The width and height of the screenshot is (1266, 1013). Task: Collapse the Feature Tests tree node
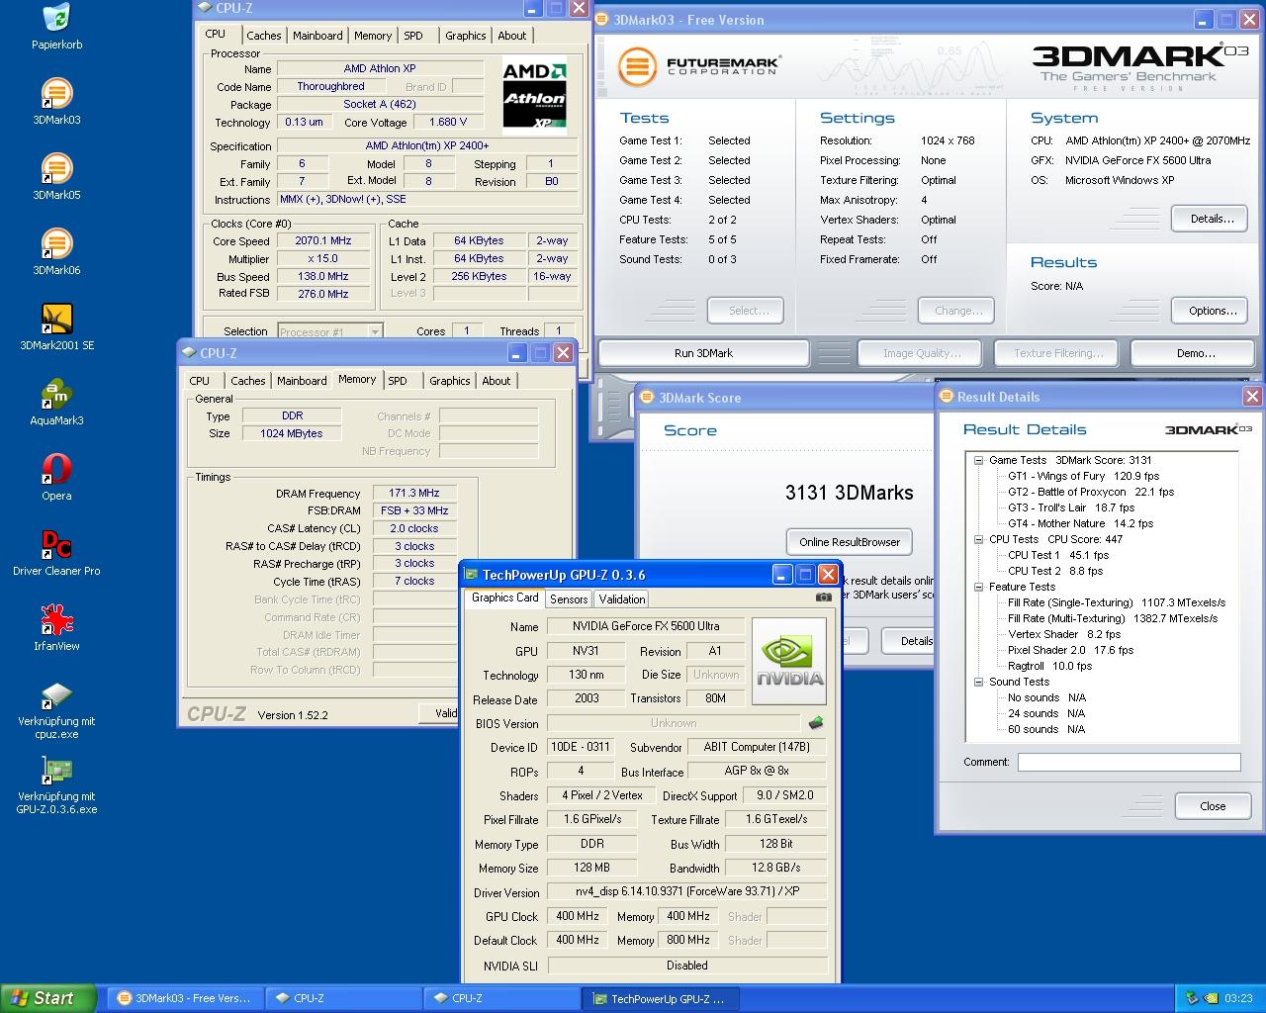coord(978,587)
